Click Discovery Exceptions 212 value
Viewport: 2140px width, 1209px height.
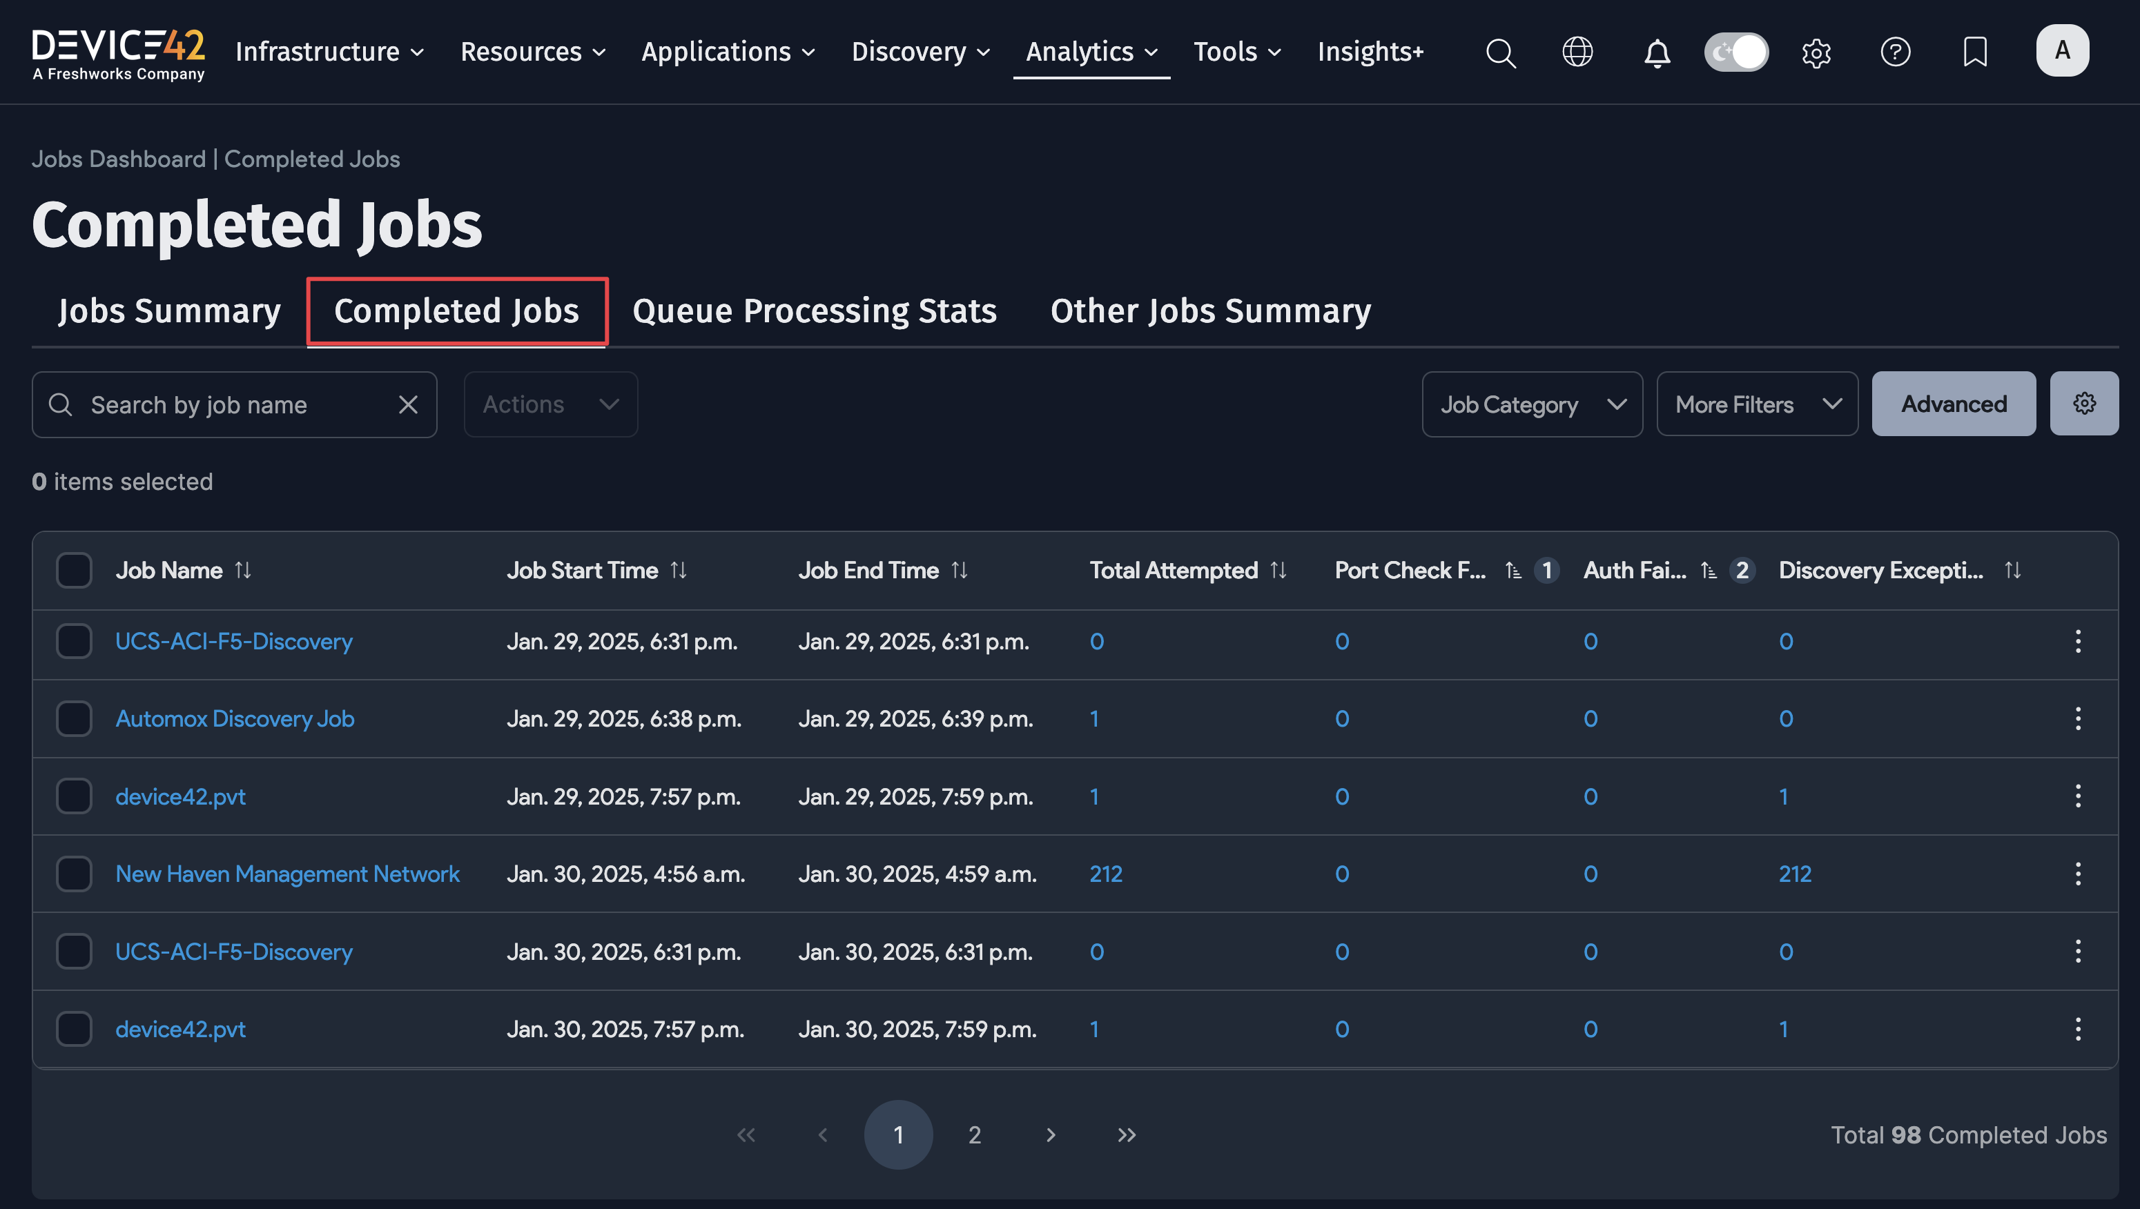[x=1794, y=874]
